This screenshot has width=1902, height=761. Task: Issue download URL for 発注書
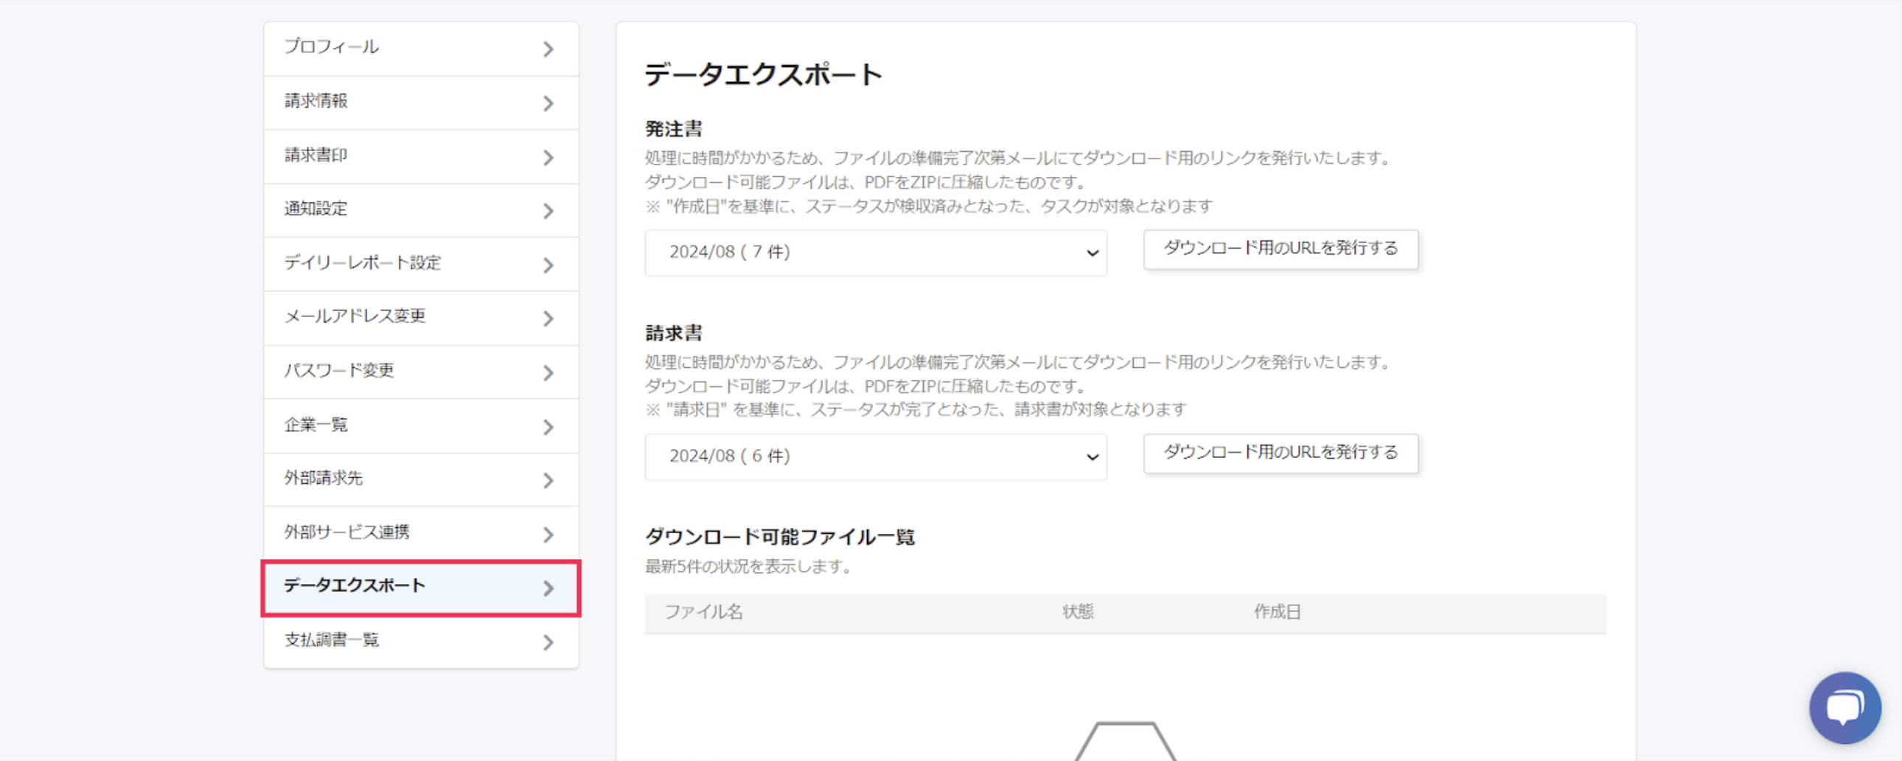click(1281, 249)
